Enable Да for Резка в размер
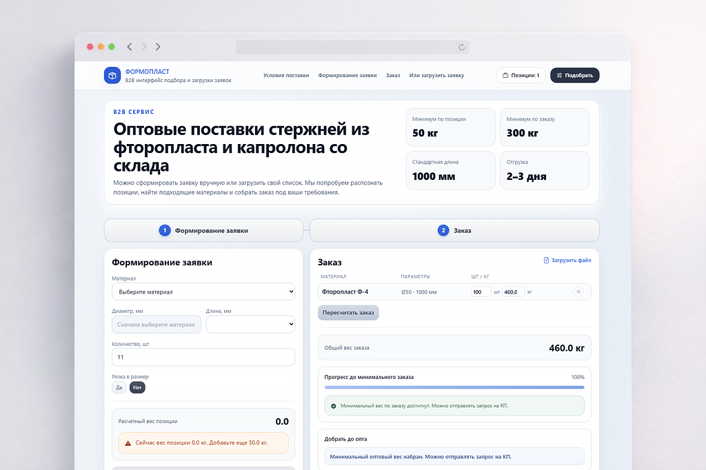Viewport: 706px width, 470px height. tap(119, 387)
